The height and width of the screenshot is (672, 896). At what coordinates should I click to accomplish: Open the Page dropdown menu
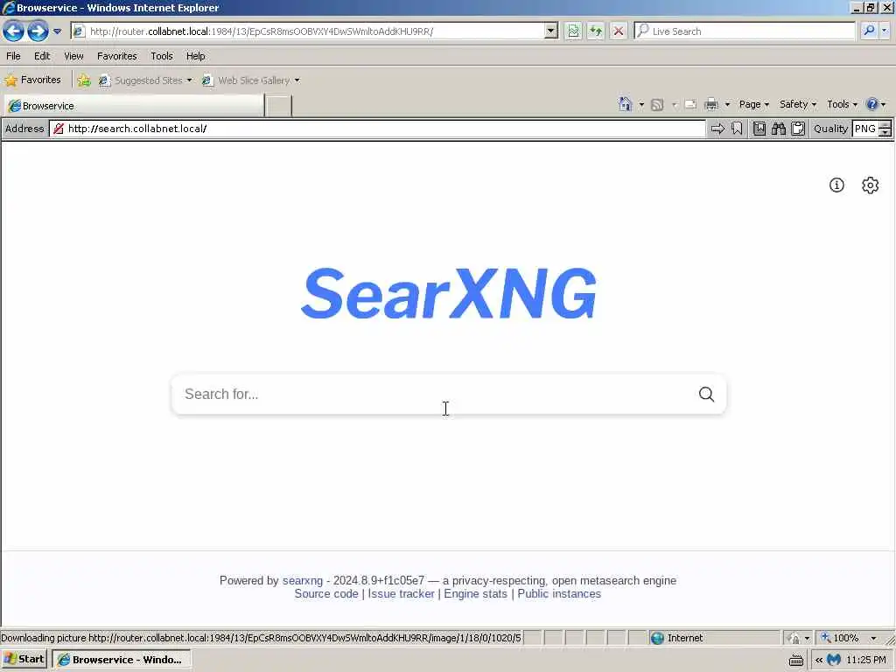(753, 104)
